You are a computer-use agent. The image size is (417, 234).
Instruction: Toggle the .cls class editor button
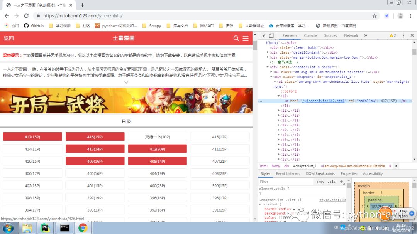[x=331, y=182]
